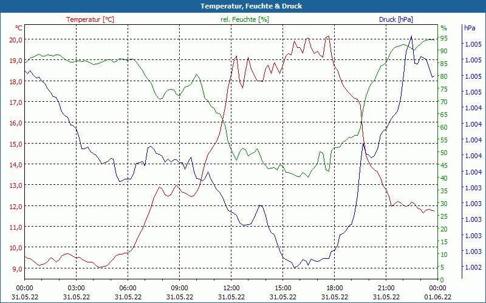Viewport: 486px width, 303px height.
Task: Click the '12,0' temperature axis value
Action: pyautogui.click(x=16, y=206)
